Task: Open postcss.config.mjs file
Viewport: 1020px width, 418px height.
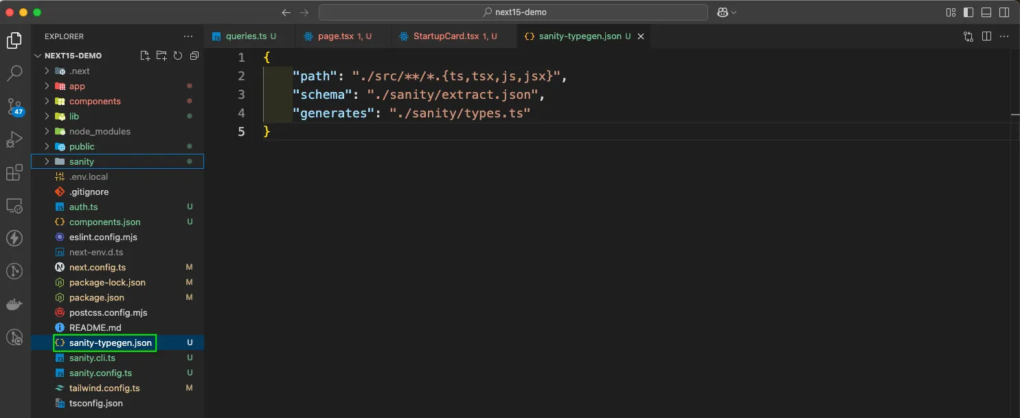Action: pyautogui.click(x=117, y=312)
